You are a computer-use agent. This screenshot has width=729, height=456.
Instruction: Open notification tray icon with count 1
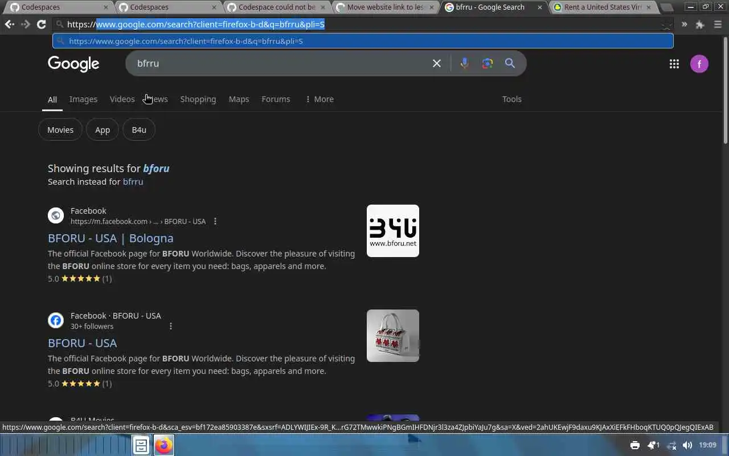(653, 445)
